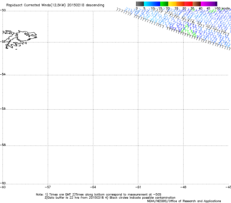231x203 pixels.
Task: Click the '-56' latitude label on left axis
Action: click(3, 108)
